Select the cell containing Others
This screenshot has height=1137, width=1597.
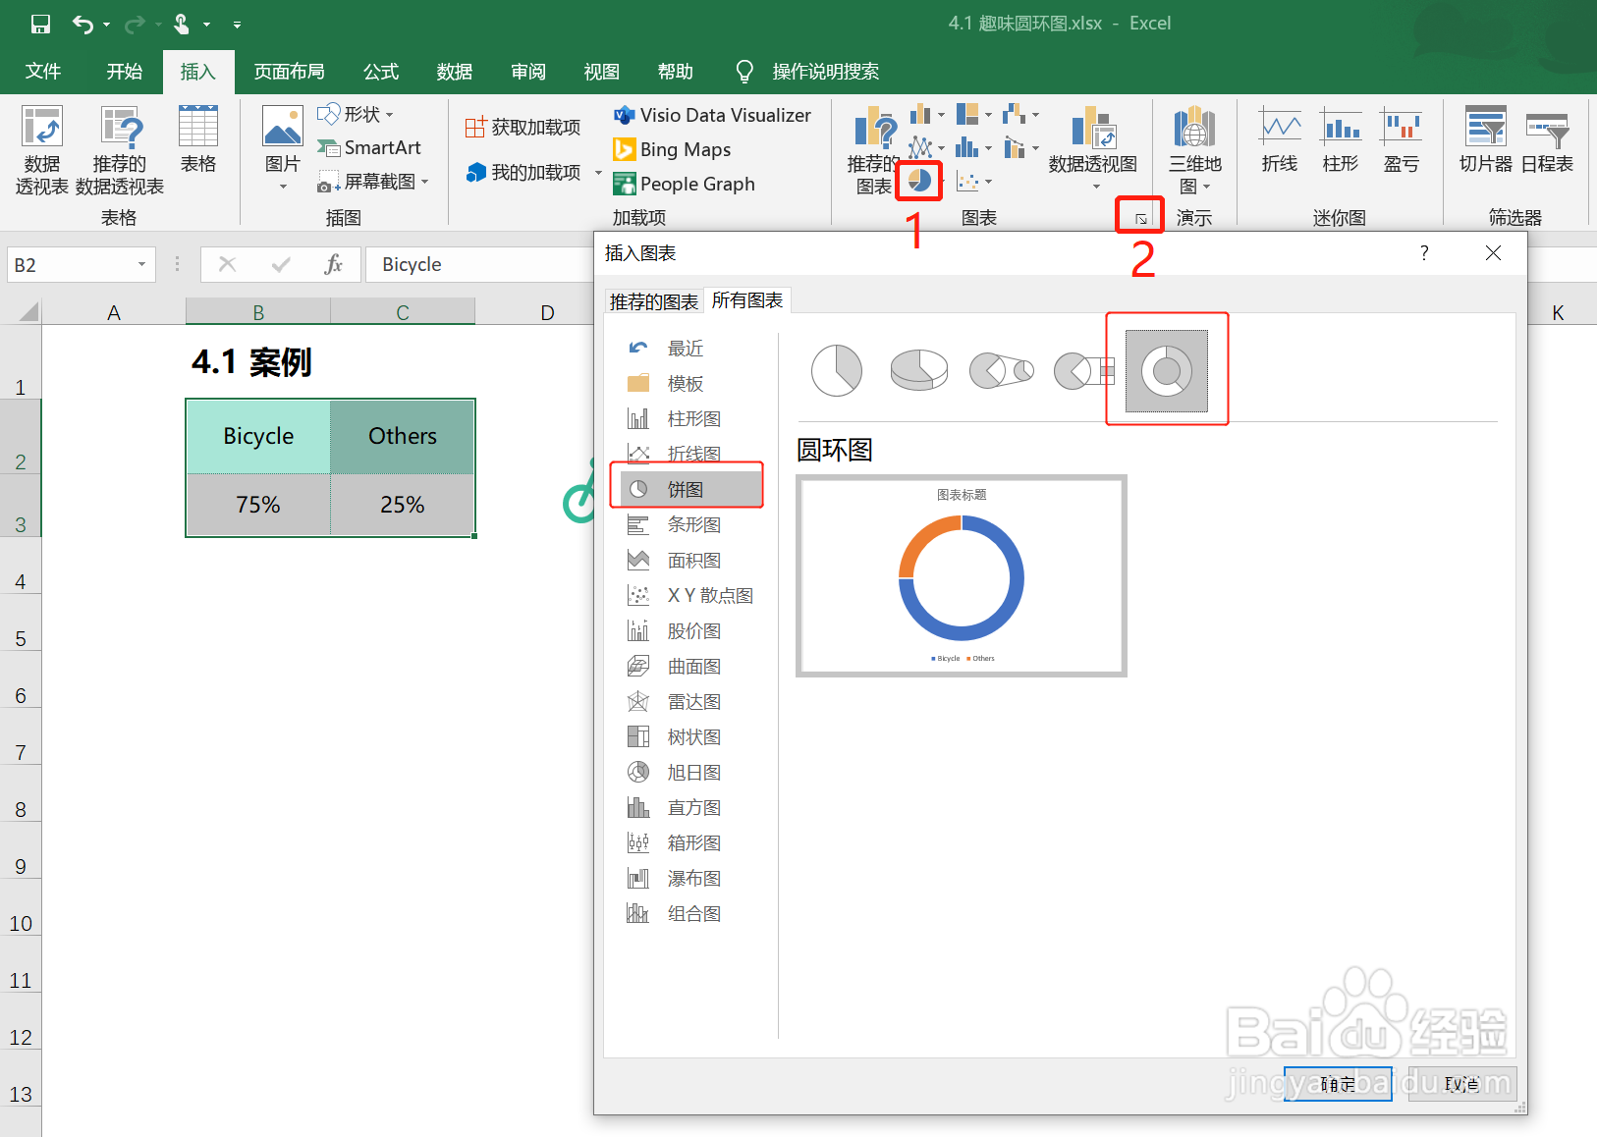[403, 436]
